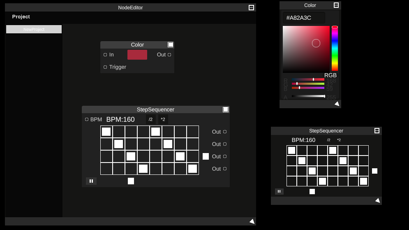
Task: Click the Color node's In port
Action: point(105,55)
